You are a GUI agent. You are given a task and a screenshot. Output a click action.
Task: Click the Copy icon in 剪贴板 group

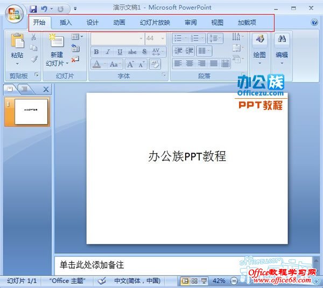point(33,48)
